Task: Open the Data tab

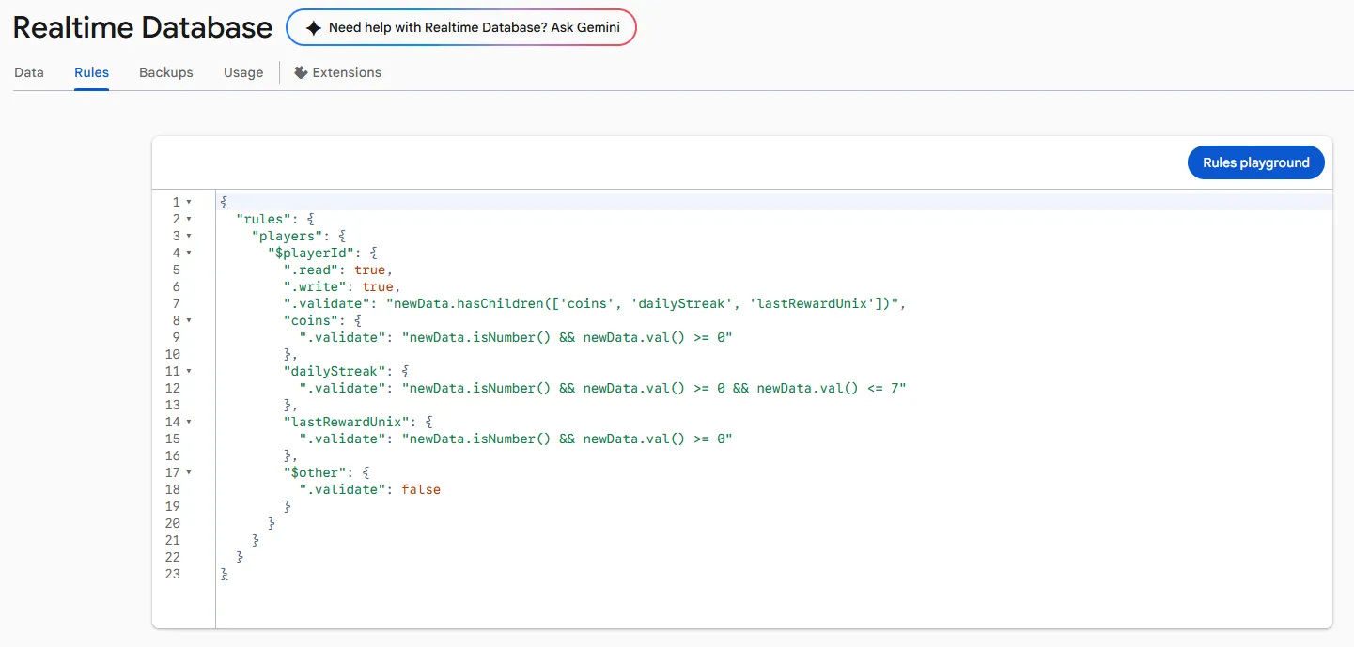Action: [29, 72]
